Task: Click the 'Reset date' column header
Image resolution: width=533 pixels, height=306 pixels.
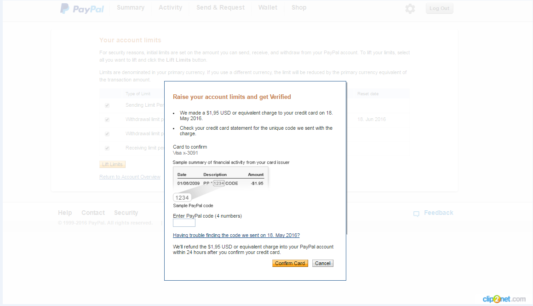Action: [x=368, y=94]
